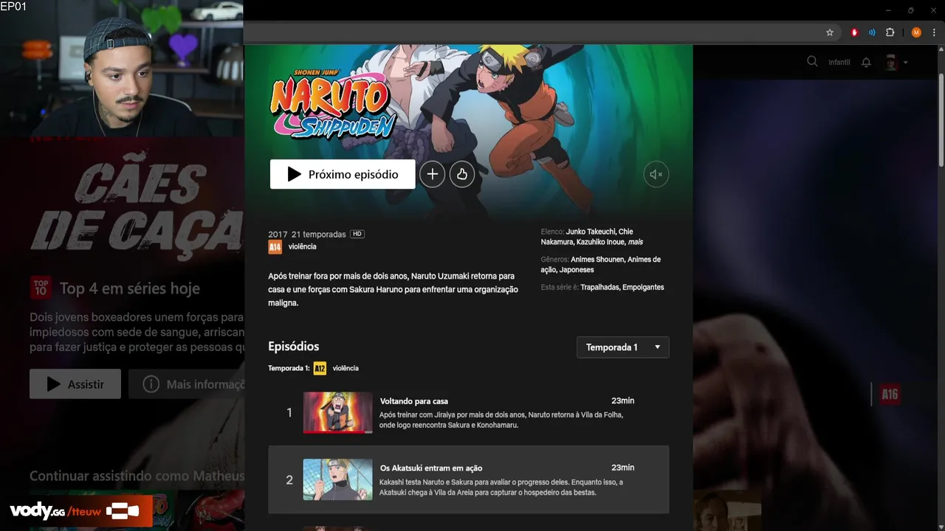This screenshot has width=945, height=531.
Task: Open the Netflix profile avatar menu
Action: (891, 63)
